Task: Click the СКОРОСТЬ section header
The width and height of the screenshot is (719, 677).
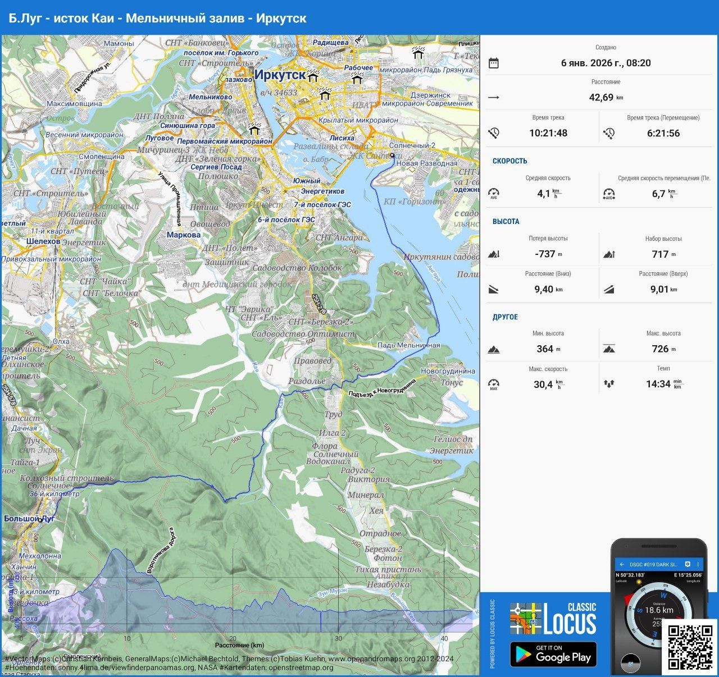Action: 509,161
